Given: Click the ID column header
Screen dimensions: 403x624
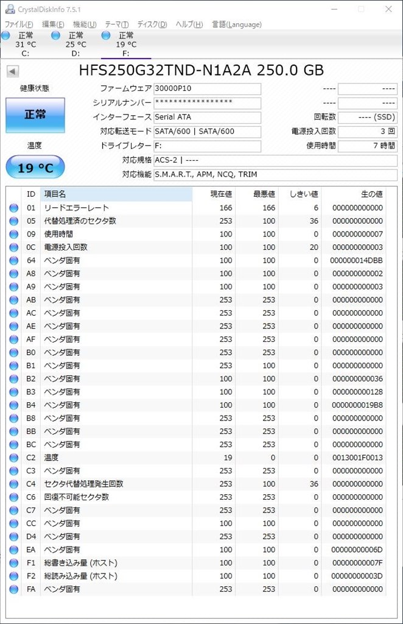Looking at the screenshot, I should 31,194.
